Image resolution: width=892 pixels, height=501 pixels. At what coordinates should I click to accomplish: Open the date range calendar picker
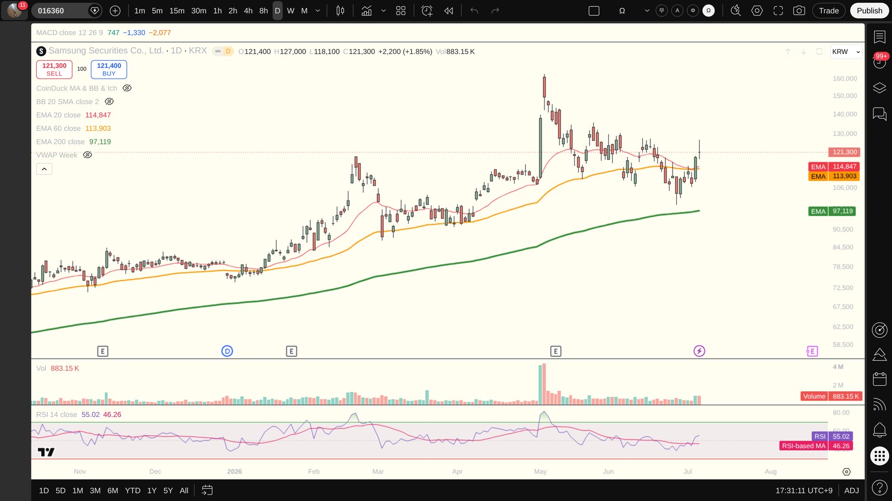pos(207,490)
